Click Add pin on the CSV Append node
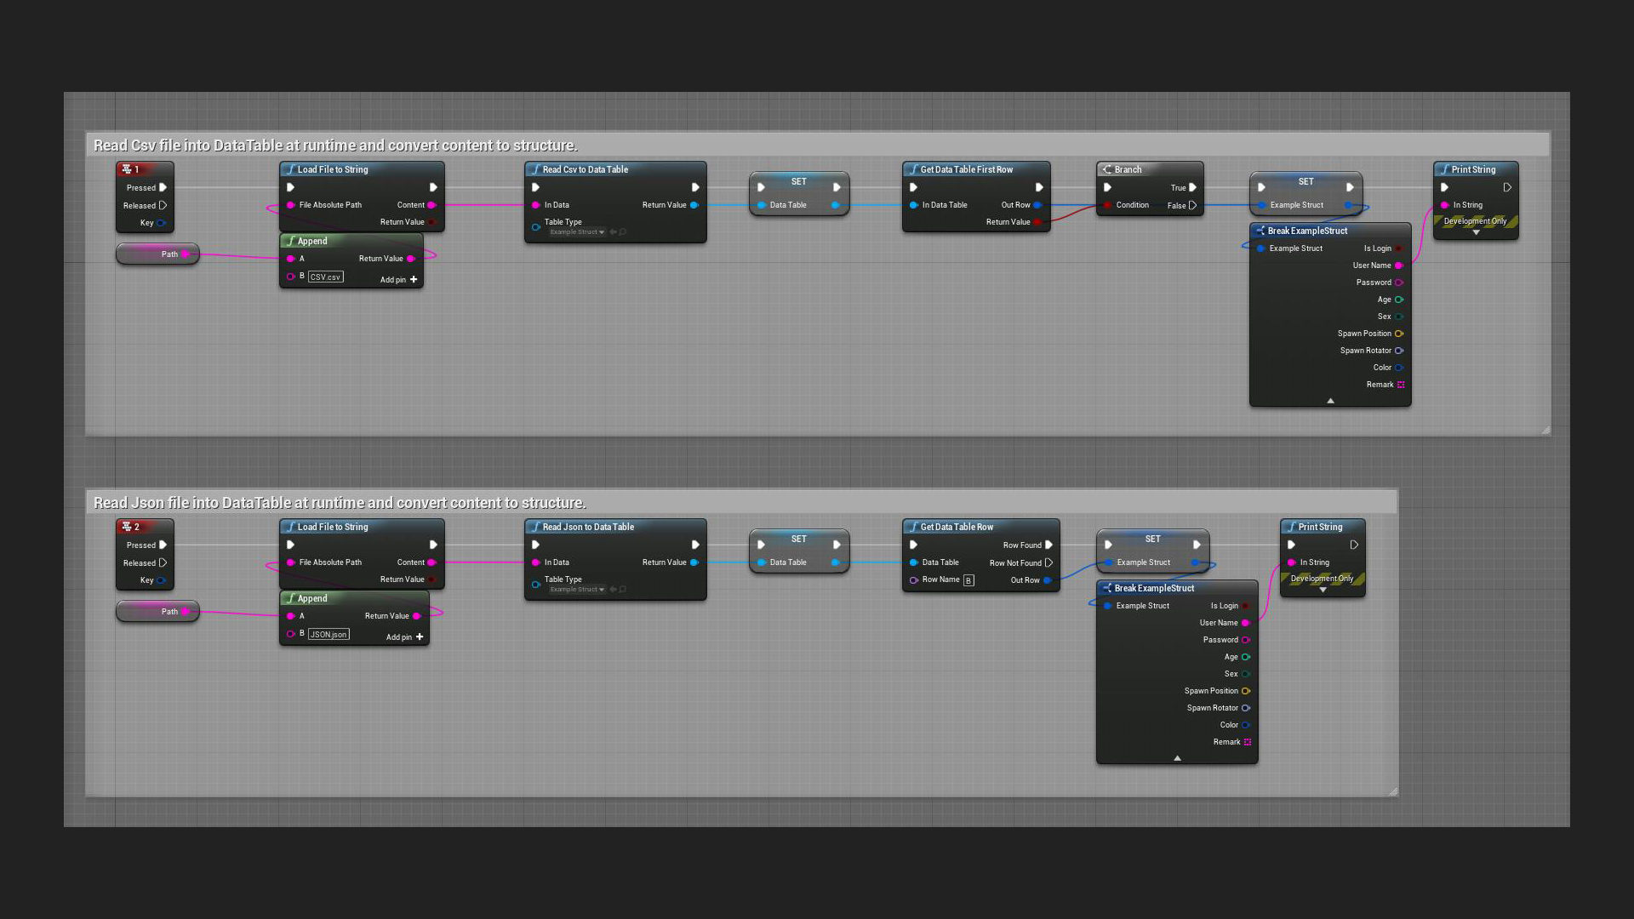This screenshot has width=1634, height=919. [398, 279]
